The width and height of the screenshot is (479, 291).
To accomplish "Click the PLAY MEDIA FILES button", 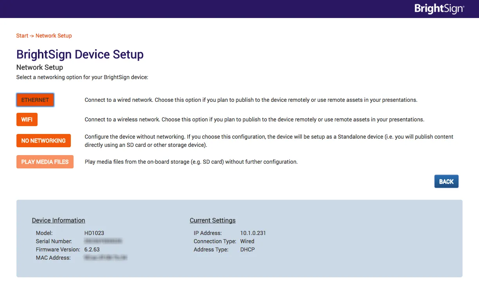I will (45, 162).
